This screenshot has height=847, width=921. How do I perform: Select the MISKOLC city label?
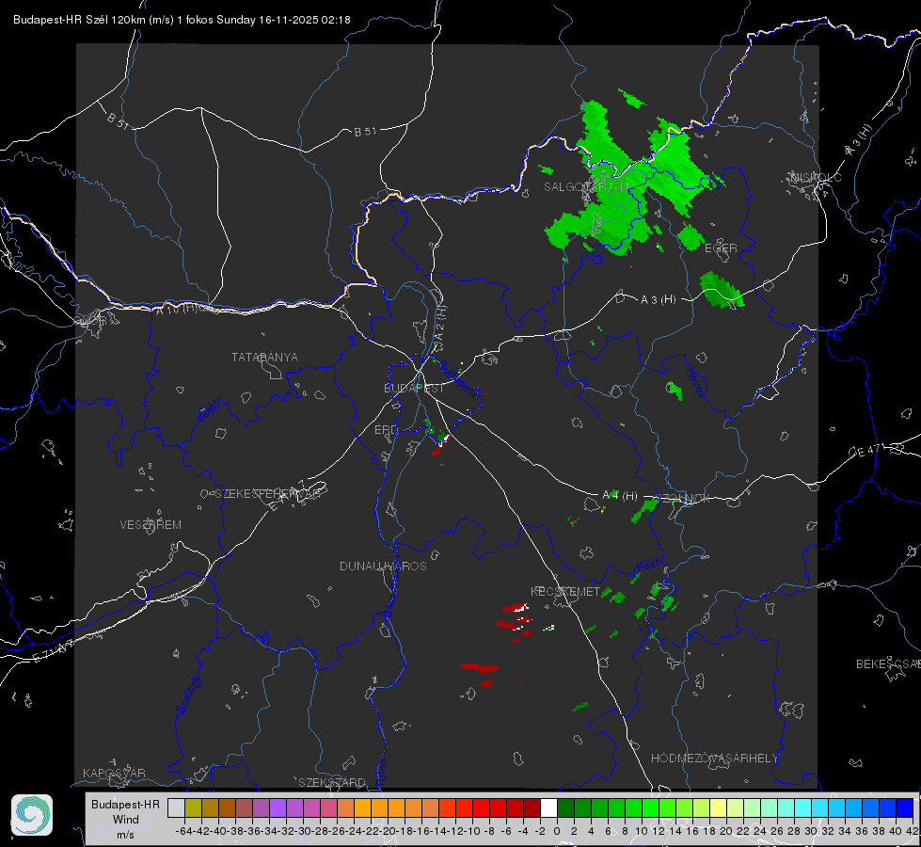[816, 177]
